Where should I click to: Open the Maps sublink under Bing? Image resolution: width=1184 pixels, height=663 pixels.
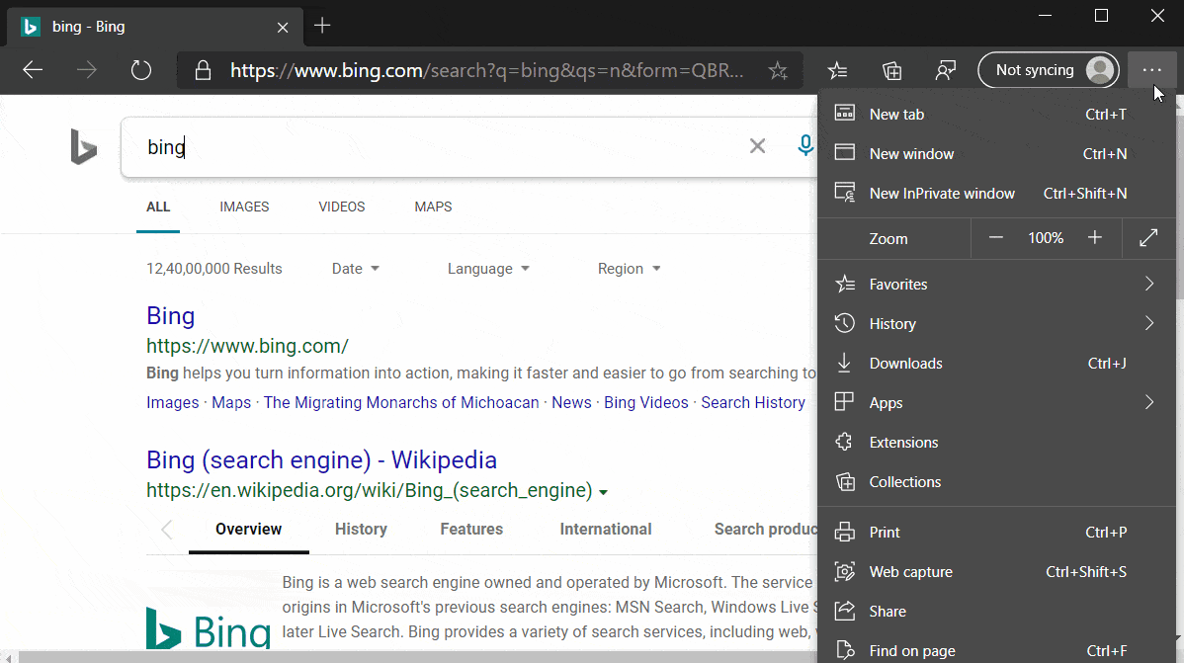click(x=231, y=402)
